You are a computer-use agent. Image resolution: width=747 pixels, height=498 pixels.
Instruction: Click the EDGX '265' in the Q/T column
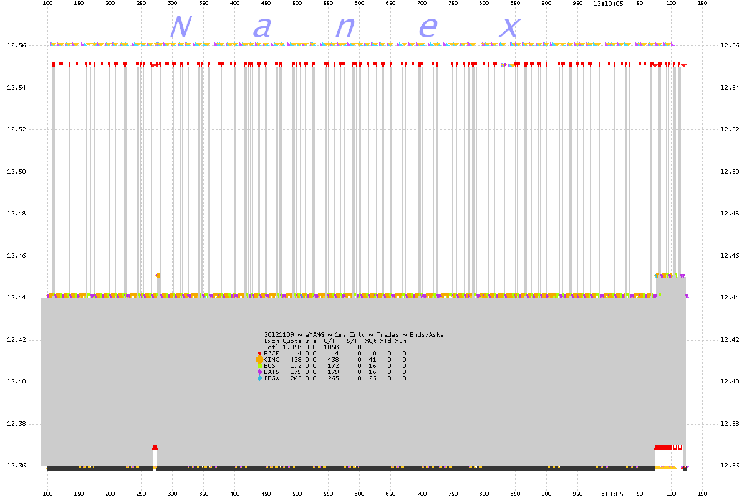pos(333,378)
